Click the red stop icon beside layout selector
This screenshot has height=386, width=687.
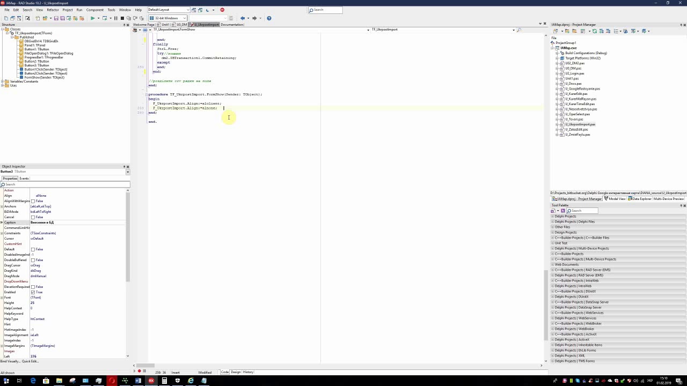click(x=222, y=10)
